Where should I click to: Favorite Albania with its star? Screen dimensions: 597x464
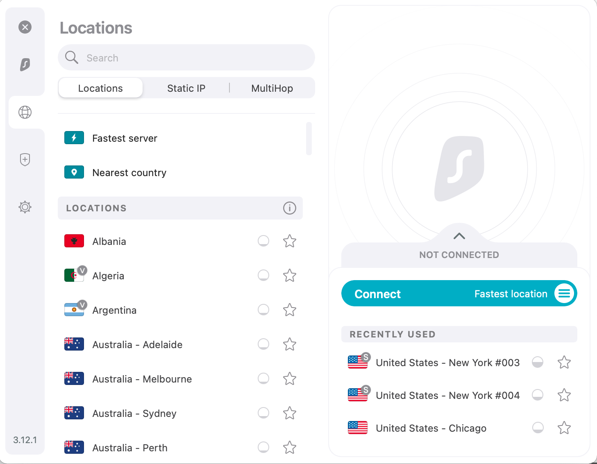(x=289, y=241)
